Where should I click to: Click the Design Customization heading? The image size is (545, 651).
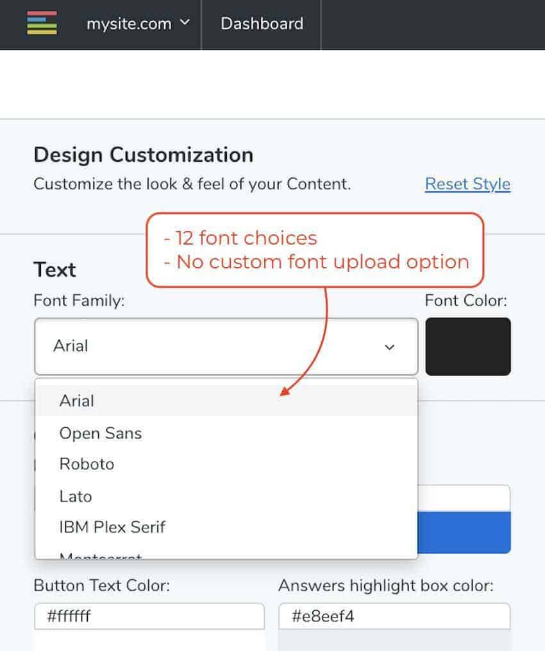coord(144,155)
